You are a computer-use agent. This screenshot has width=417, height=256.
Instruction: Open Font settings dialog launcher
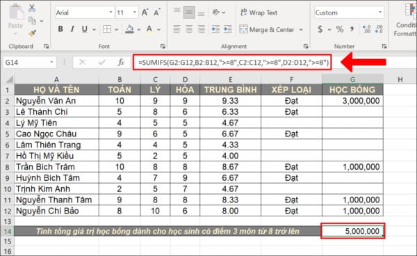click(x=163, y=47)
